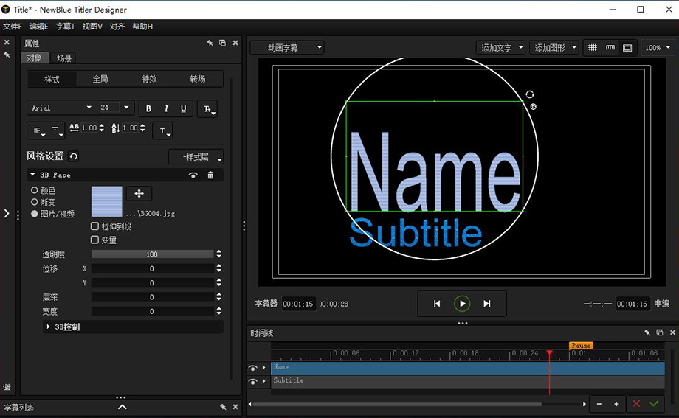Click the BG004.jpg texture thumbnail
Viewport: 679px width, 418px height.
coord(106,201)
